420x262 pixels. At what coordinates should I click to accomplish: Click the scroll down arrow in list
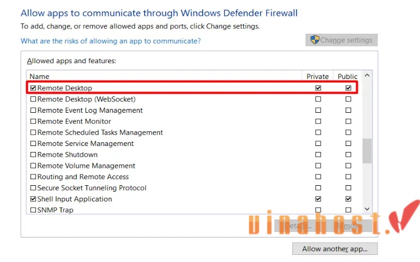367,209
